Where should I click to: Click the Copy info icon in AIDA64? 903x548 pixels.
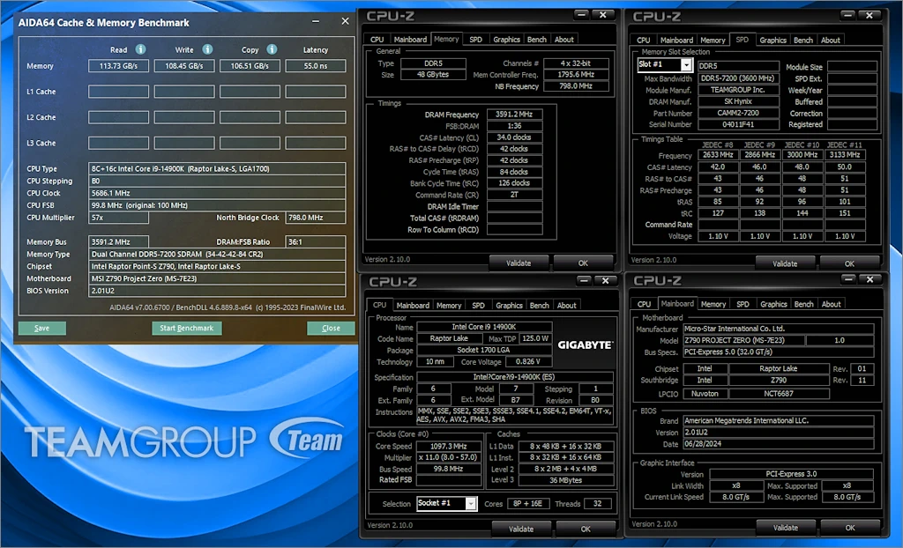coord(272,49)
